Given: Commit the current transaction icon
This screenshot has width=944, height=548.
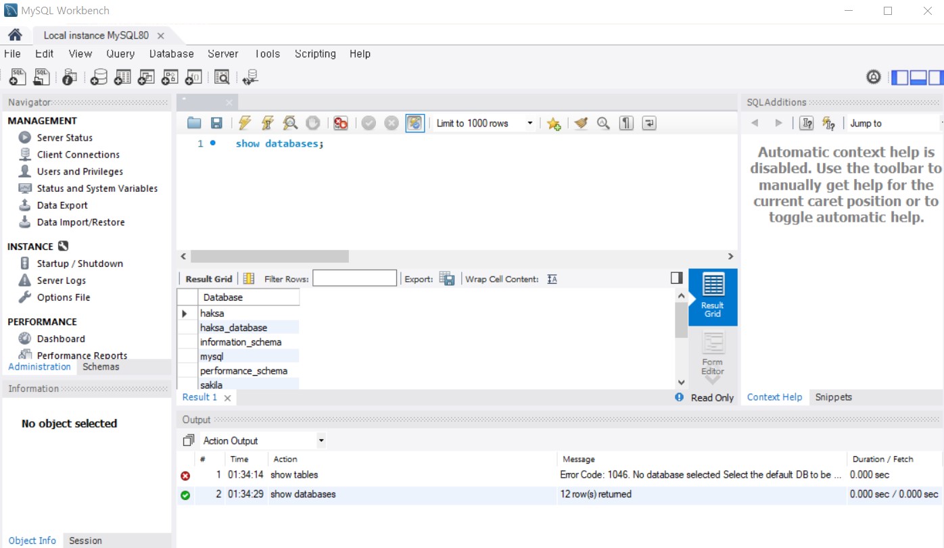Looking at the screenshot, I should coord(369,123).
